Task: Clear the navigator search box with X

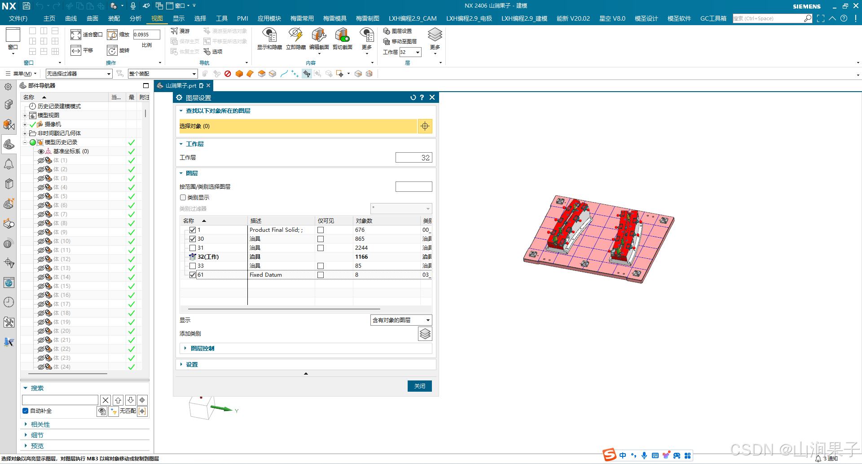Action: coord(106,400)
